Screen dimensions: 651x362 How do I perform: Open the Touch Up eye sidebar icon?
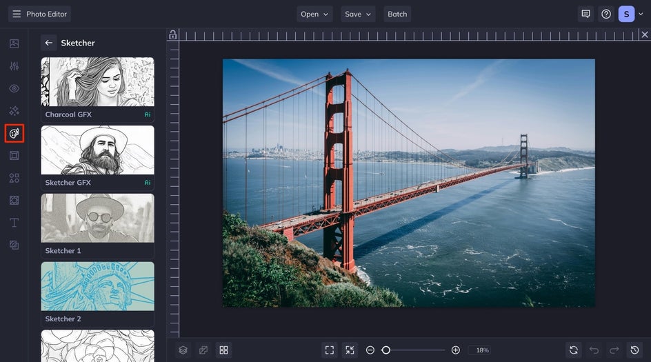coord(14,88)
